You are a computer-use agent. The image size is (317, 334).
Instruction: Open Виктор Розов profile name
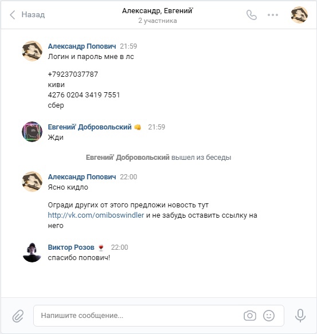[71, 247]
